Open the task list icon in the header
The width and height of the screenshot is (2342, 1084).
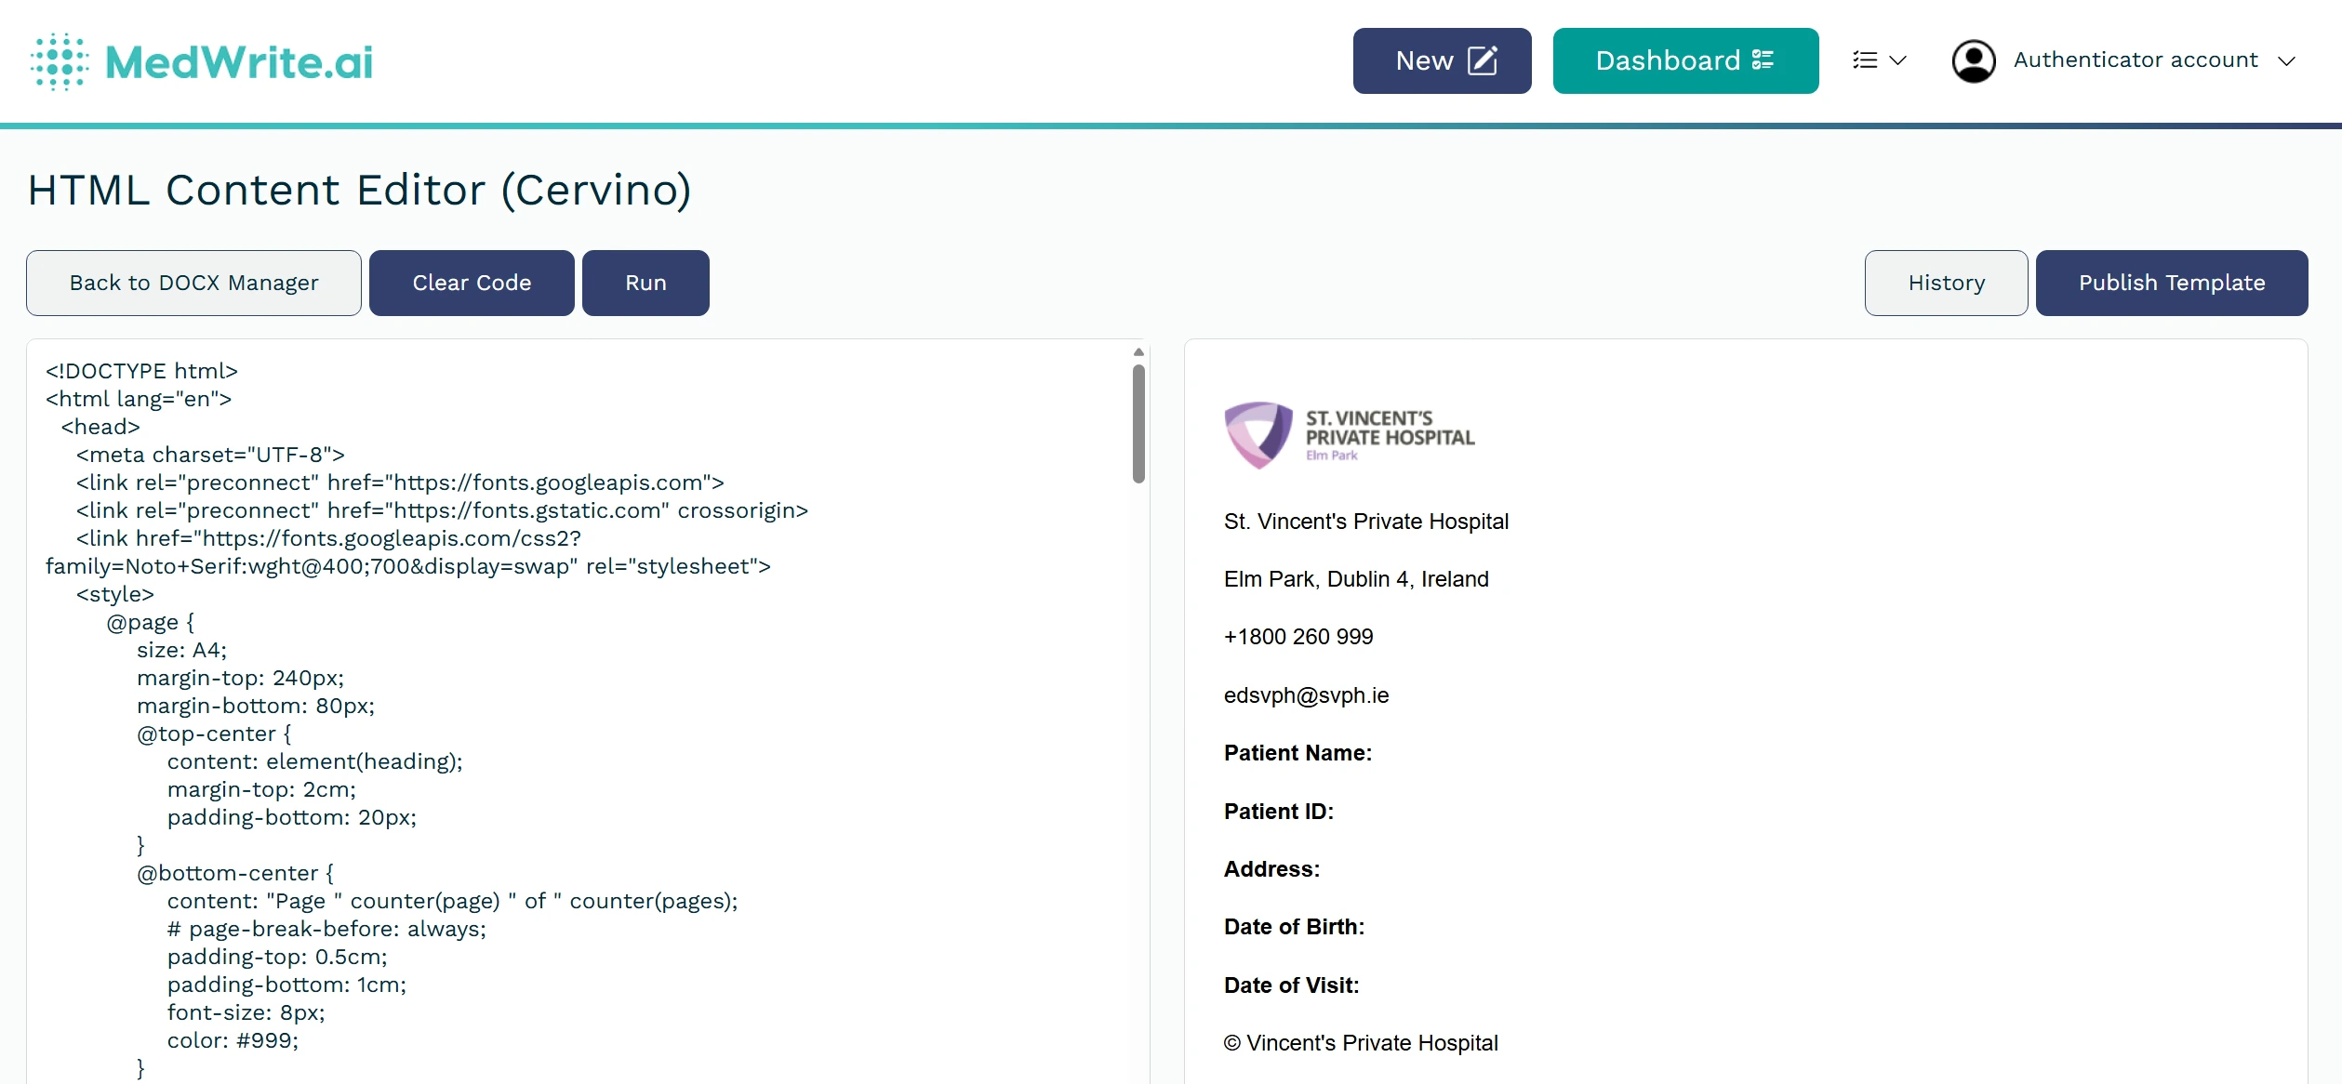(1866, 59)
